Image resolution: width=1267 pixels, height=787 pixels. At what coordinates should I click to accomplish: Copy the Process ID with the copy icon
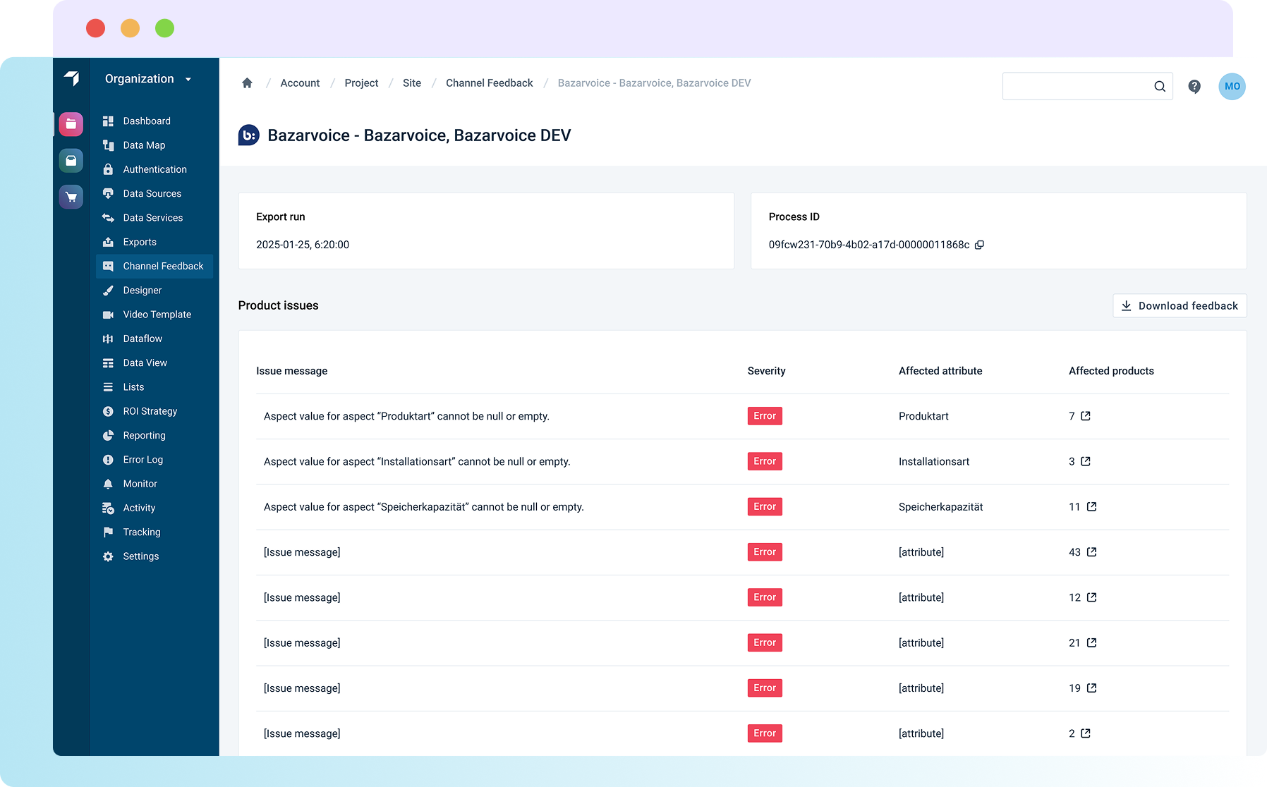[x=979, y=245]
